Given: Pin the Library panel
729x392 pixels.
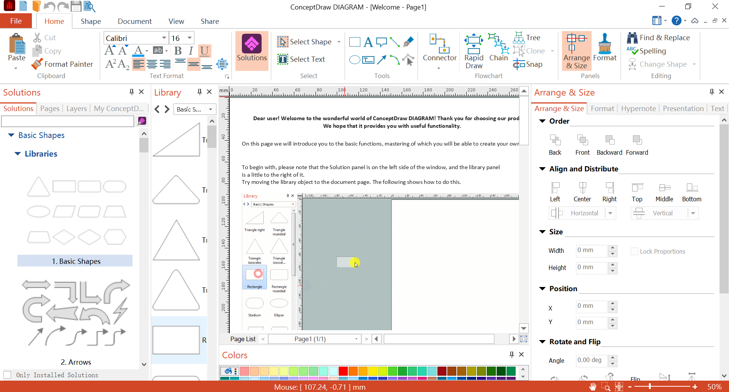Looking at the screenshot, I should pyautogui.click(x=199, y=92).
